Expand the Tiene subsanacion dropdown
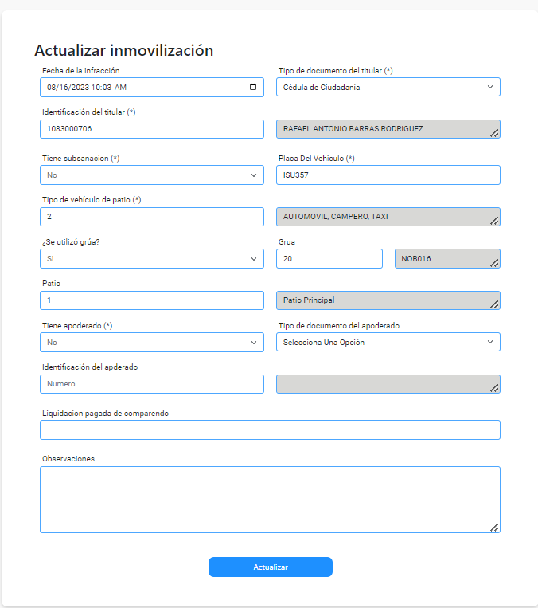Viewport: 538px width, 608px height. click(152, 175)
